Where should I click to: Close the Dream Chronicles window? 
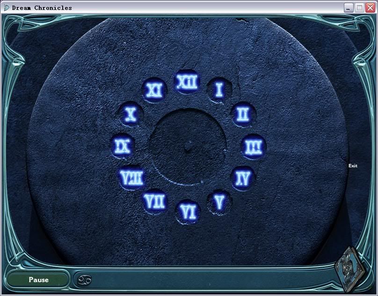tap(370, 7)
